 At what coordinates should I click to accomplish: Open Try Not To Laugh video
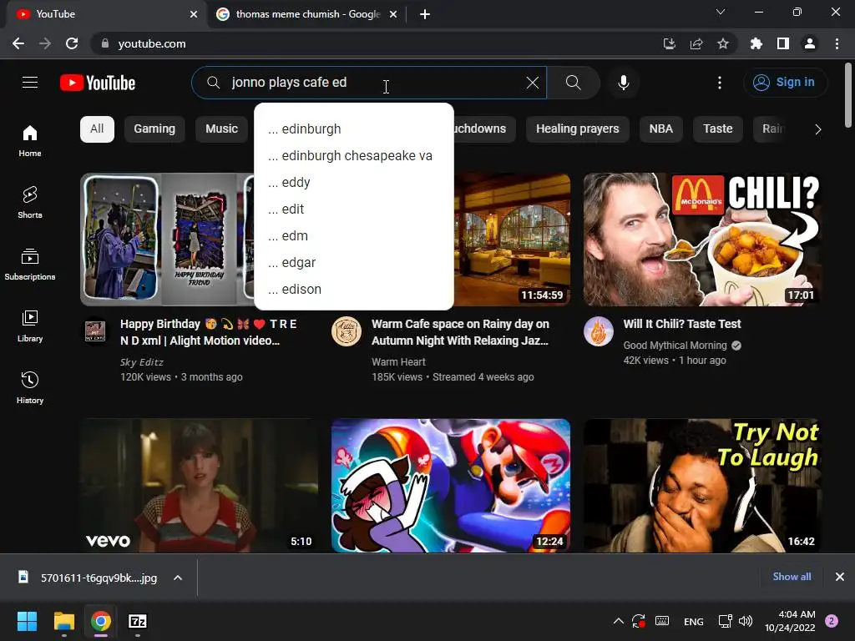pos(702,486)
